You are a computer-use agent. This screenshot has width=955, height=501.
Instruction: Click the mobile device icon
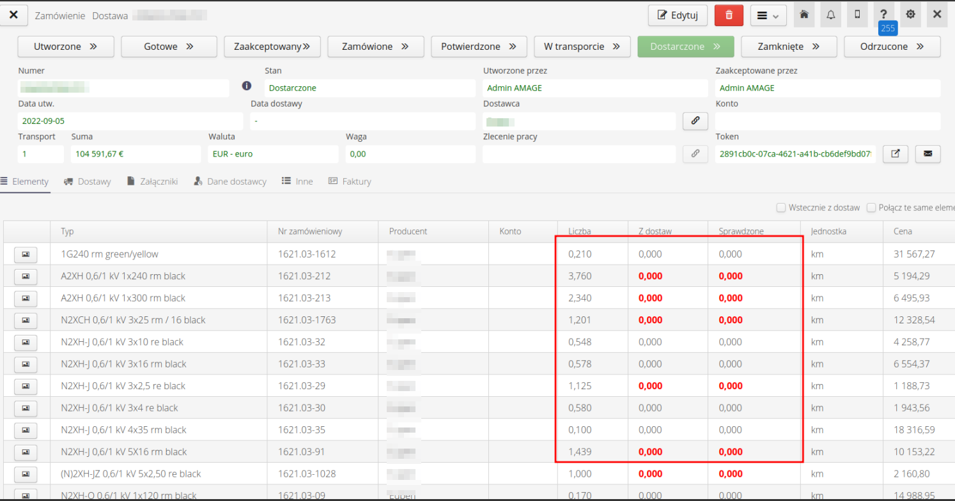pyautogui.click(x=857, y=15)
